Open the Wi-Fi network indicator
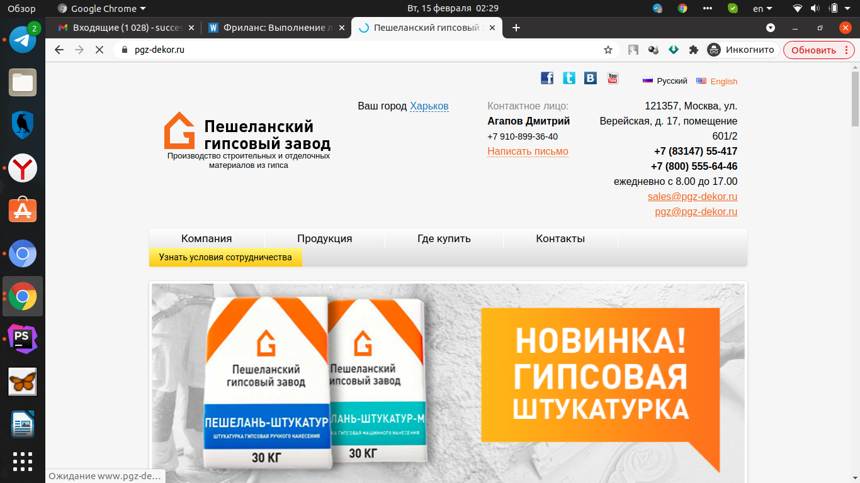860x483 pixels. (x=798, y=9)
